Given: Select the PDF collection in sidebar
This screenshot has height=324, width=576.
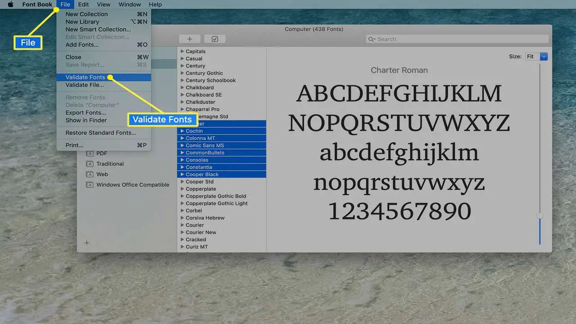Looking at the screenshot, I should (101, 153).
